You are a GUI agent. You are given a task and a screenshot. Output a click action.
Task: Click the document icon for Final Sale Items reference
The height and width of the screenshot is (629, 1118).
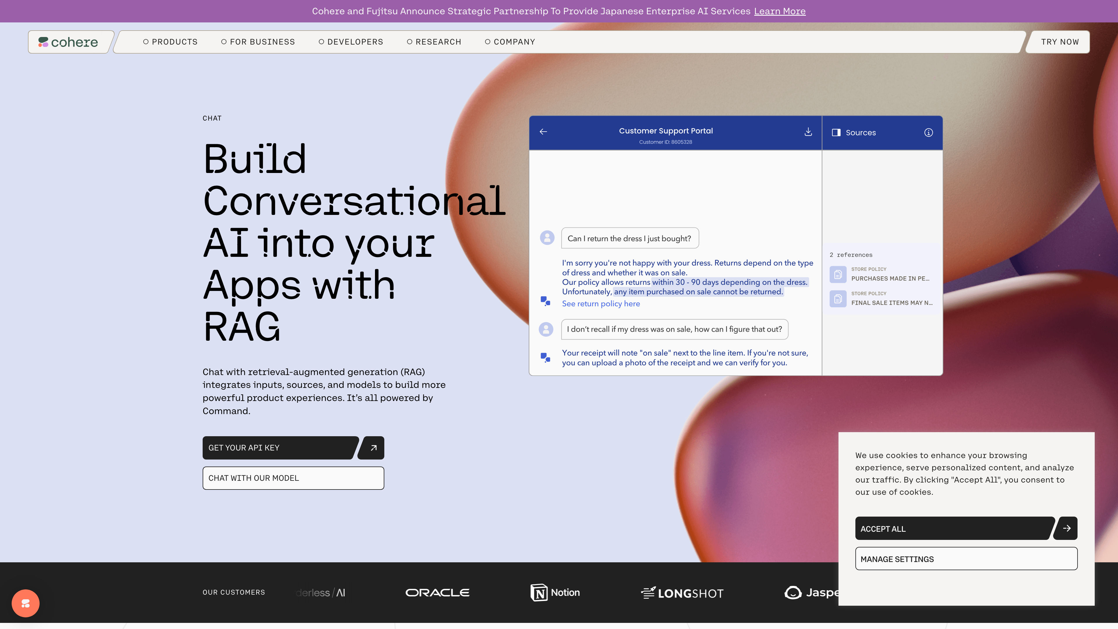point(838,299)
